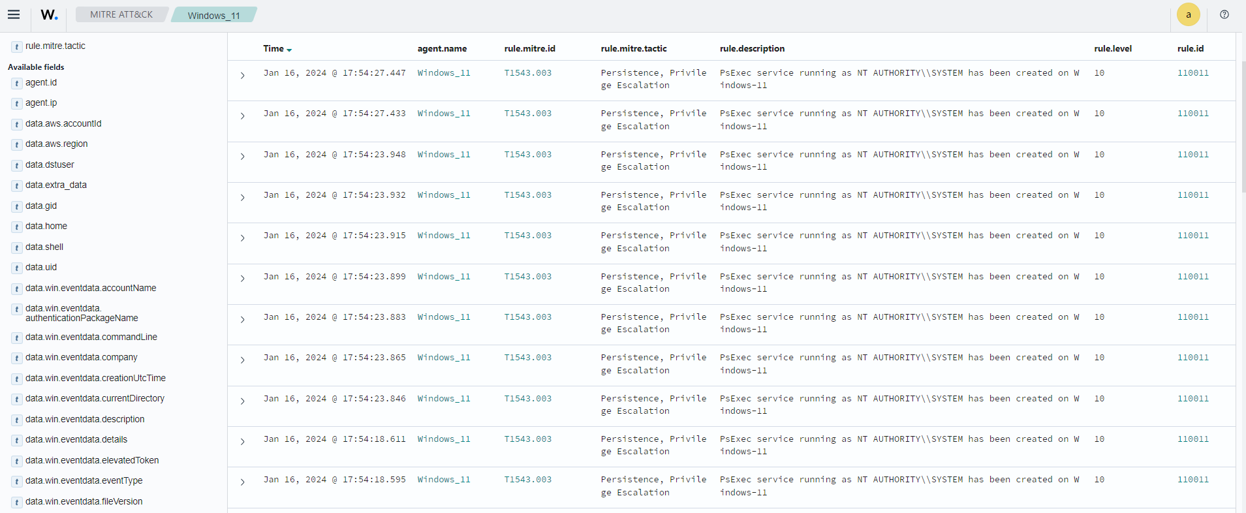Click the rule.mitre.tactic column header
Screen dimensions: 1246x513
634,49
